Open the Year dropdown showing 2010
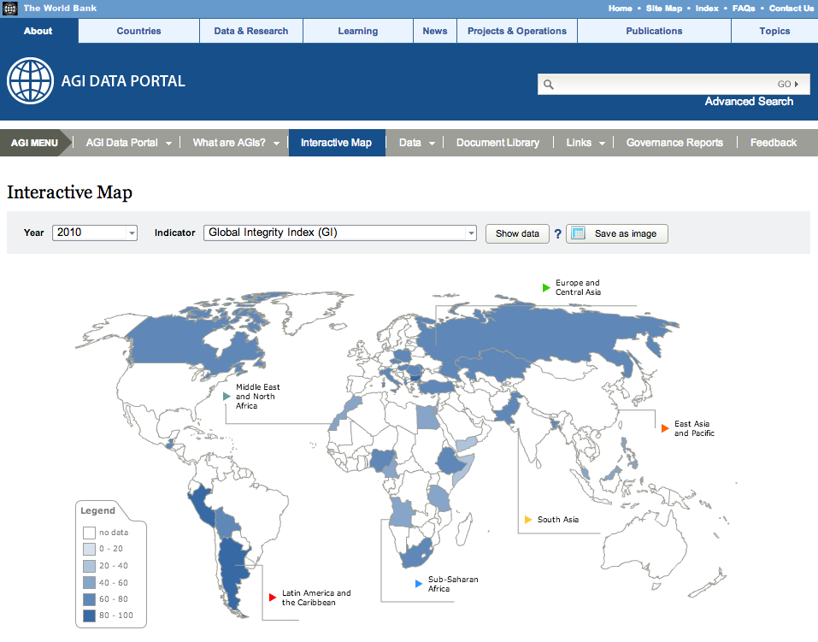 (94, 233)
